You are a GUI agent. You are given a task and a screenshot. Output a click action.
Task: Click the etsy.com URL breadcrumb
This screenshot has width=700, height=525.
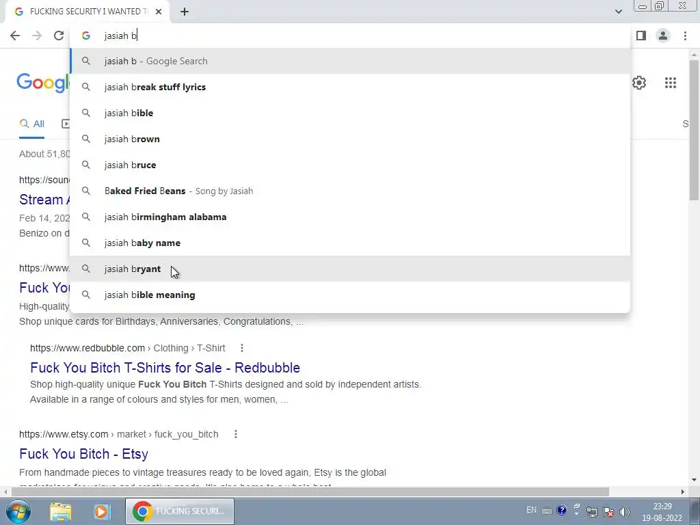(x=119, y=434)
